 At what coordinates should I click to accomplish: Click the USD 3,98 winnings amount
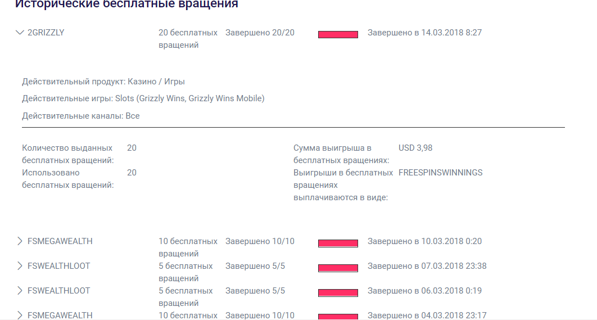[x=415, y=148]
